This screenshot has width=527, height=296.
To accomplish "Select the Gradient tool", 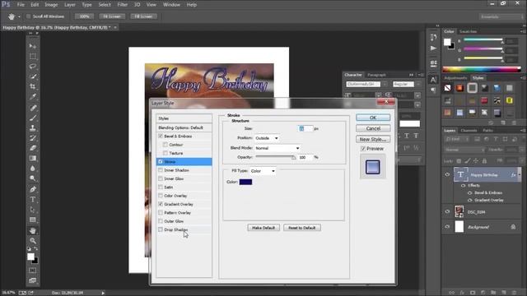I will tap(33, 158).
